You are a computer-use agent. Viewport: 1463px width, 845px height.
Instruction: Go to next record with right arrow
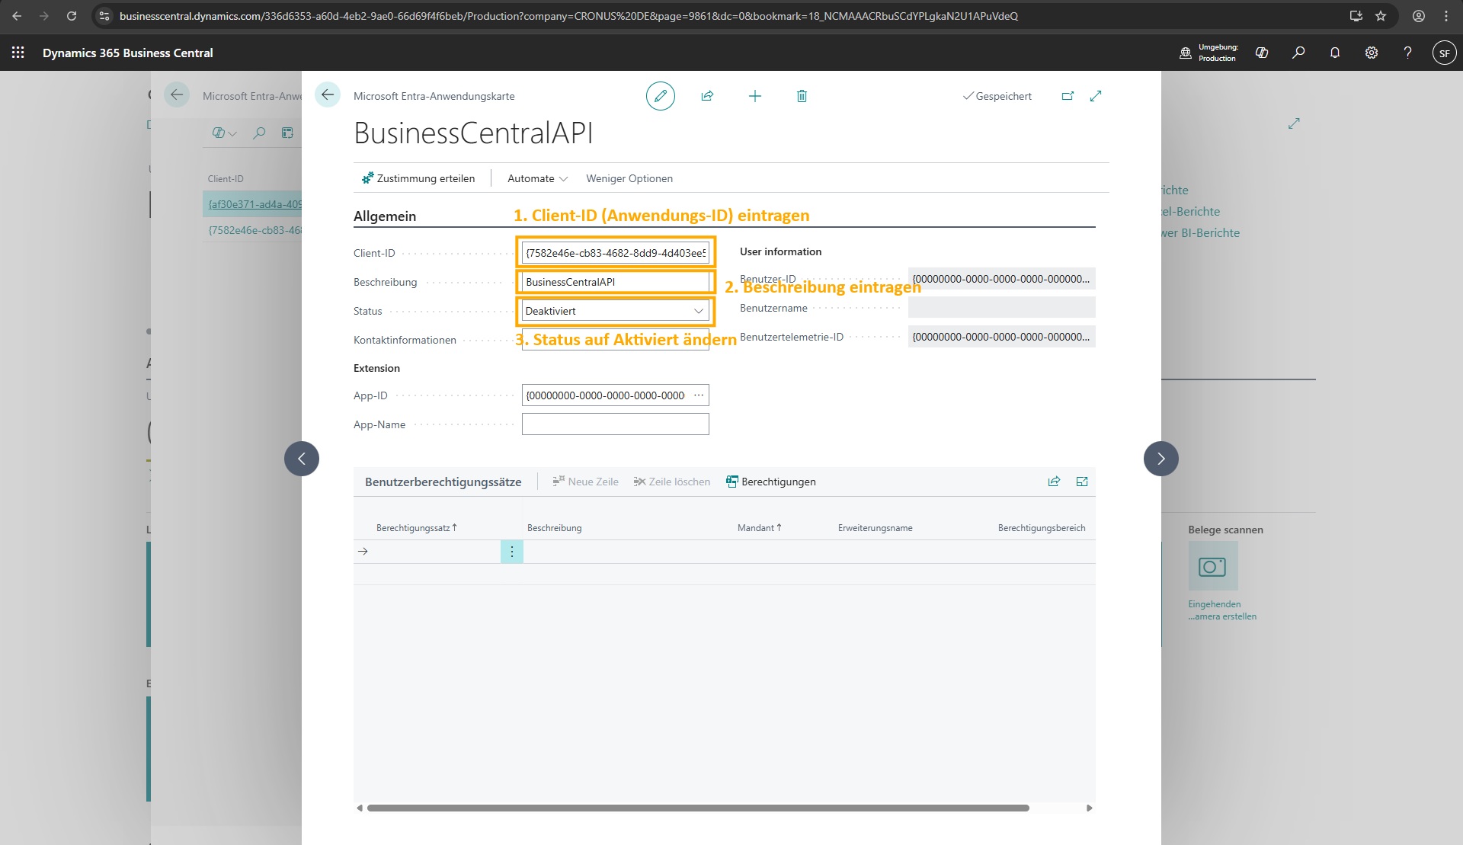click(1161, 459)
